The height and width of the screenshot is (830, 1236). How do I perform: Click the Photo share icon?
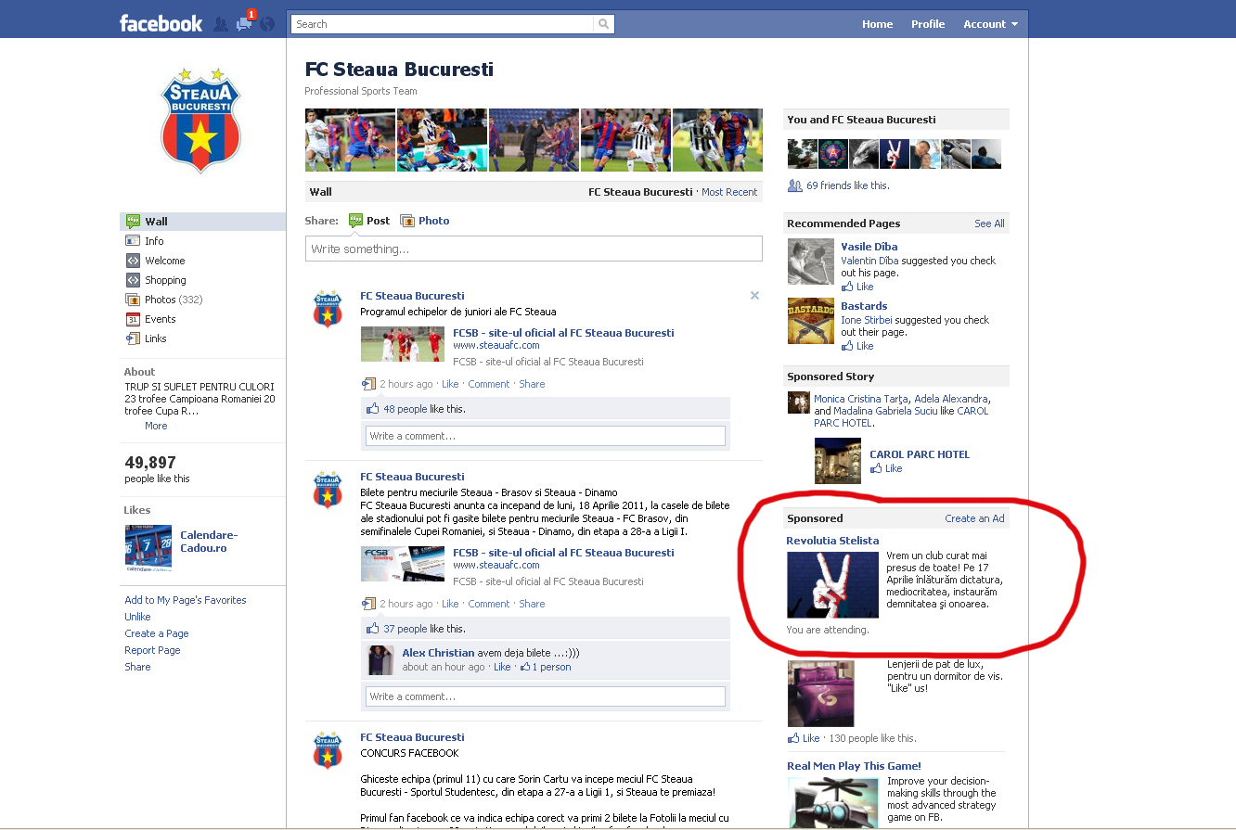[x=407, y=221]
